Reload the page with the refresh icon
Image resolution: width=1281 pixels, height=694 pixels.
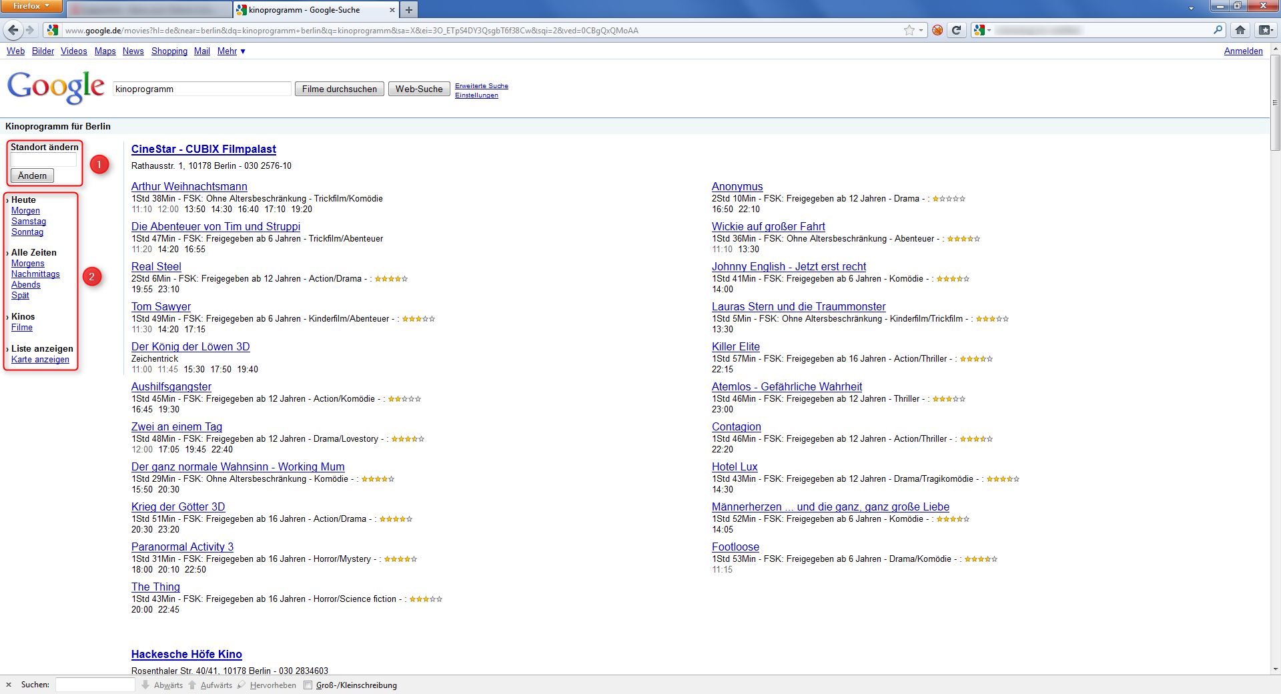tap(956, 30)
